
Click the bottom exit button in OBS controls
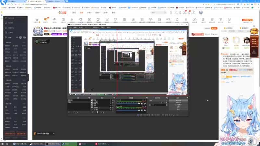click(178, 109)
